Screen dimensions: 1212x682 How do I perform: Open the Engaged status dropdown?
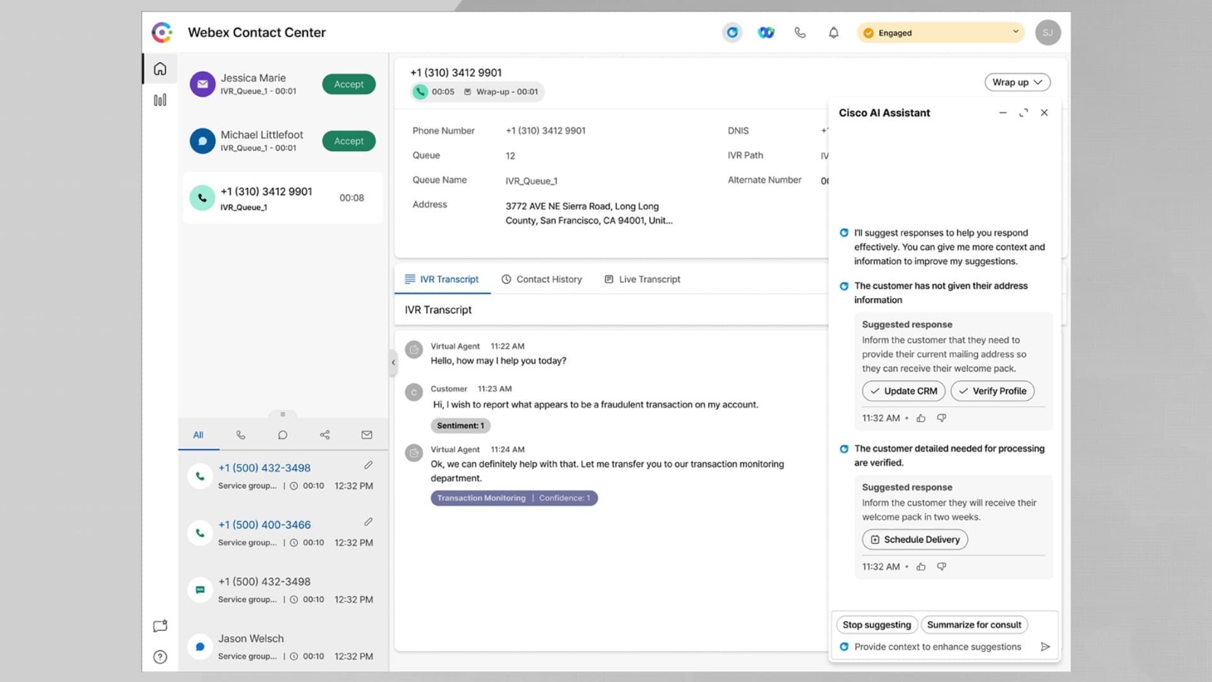coord(941,33)
